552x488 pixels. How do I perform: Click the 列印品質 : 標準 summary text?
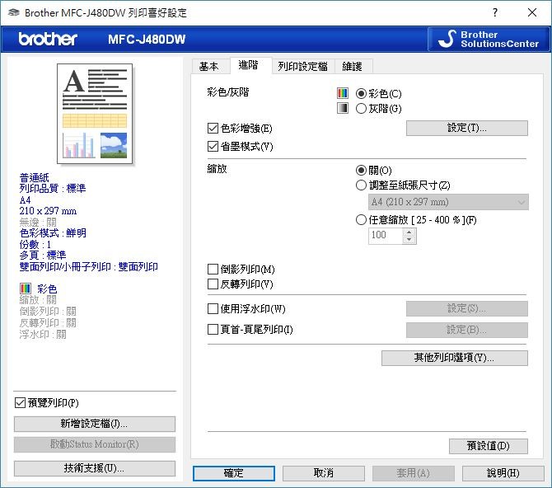[x=53, y=189]
